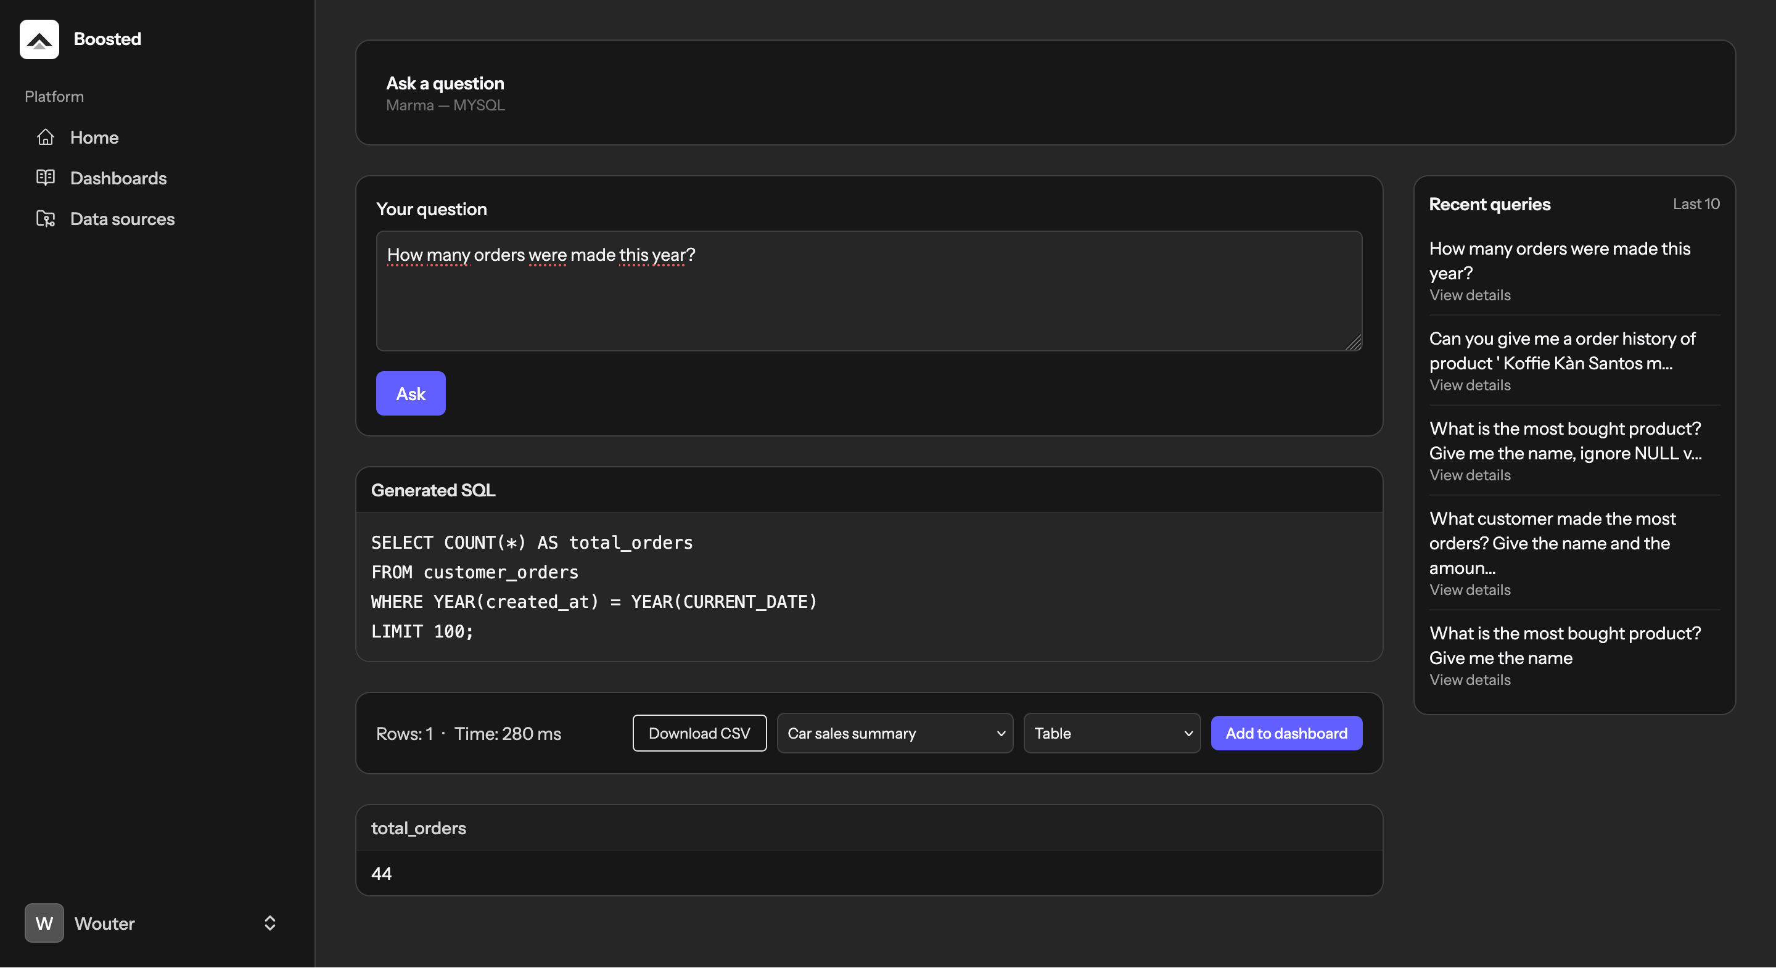
Task: Select Data sources in the sidebar
Action: (x=122, y=218)
